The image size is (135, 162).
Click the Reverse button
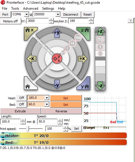[62, 111]
